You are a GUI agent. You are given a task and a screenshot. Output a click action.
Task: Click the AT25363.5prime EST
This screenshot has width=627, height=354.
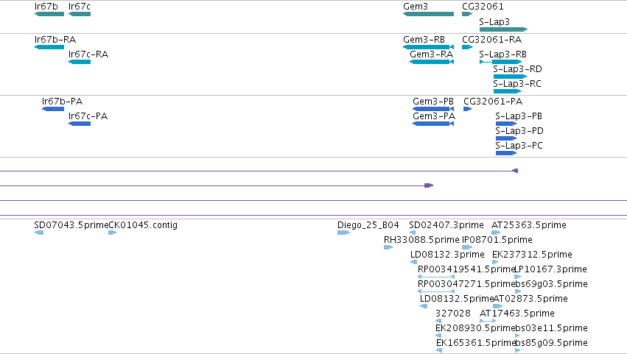click(496, 233)
